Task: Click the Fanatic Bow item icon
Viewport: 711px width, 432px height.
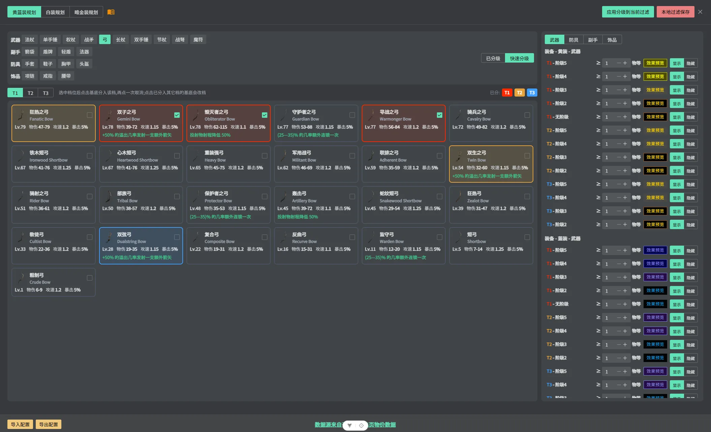Action: coord(21,115)
